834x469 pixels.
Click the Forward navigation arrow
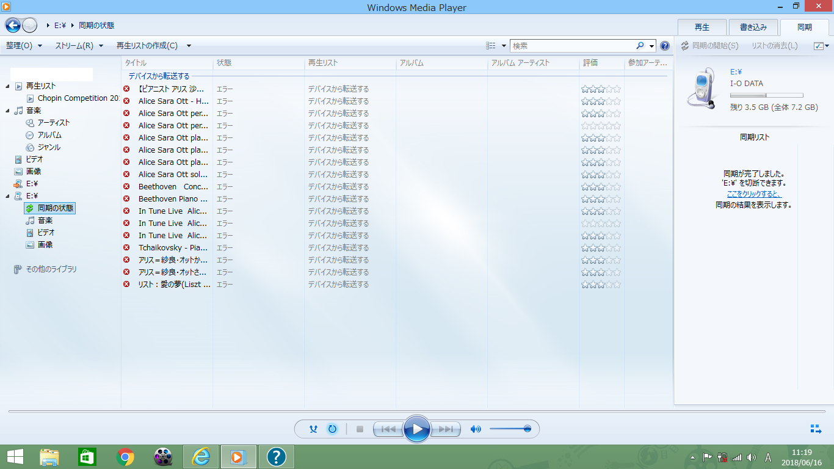29,26
